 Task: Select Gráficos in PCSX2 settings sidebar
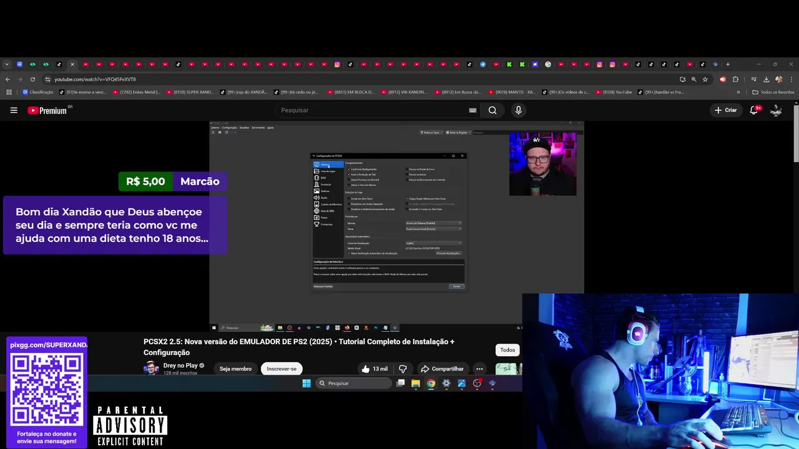point(328,191)
